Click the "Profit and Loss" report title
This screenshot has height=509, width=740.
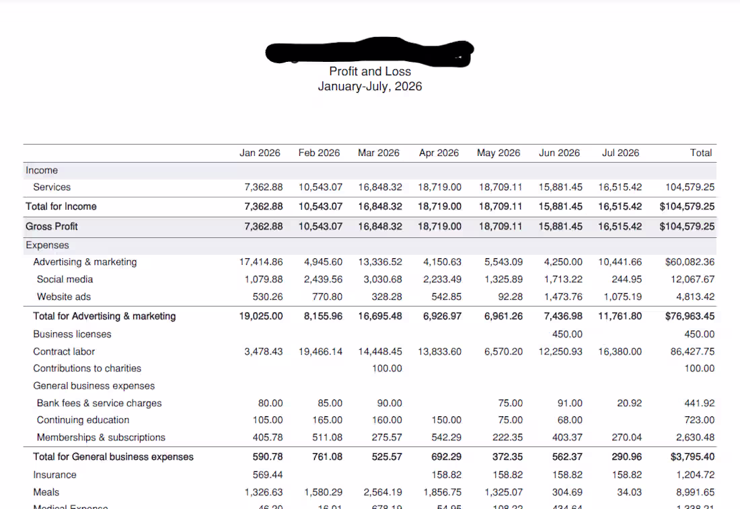click(x=370, y=71)
